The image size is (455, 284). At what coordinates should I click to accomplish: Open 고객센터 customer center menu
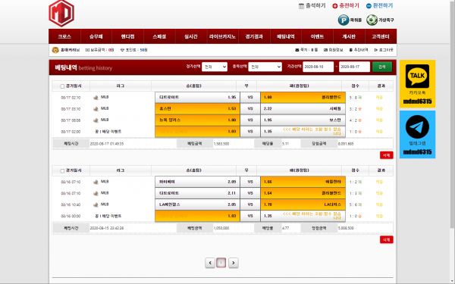tap(381, 36)
